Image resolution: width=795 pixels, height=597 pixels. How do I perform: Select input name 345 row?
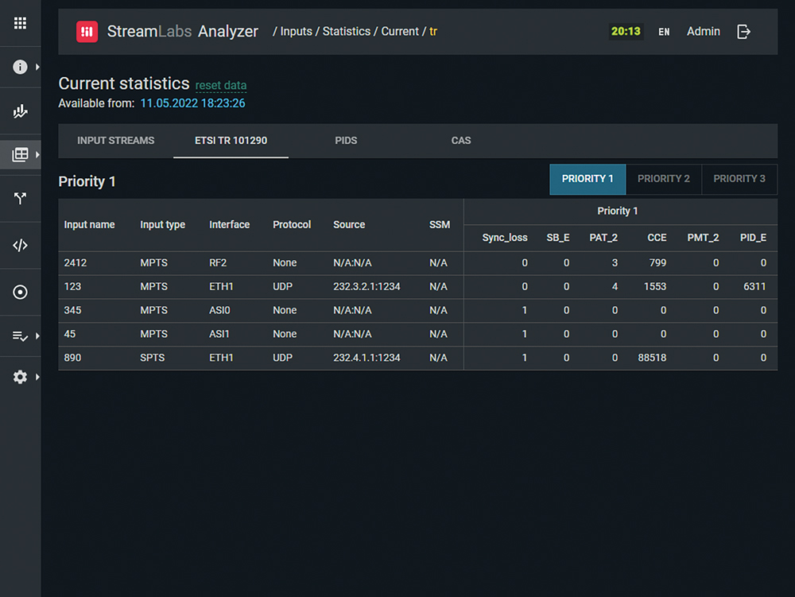pos(418,311)
